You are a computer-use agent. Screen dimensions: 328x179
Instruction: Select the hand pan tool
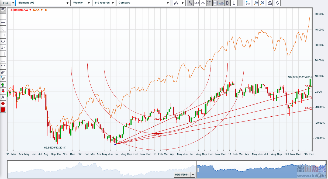coord(3,10)
